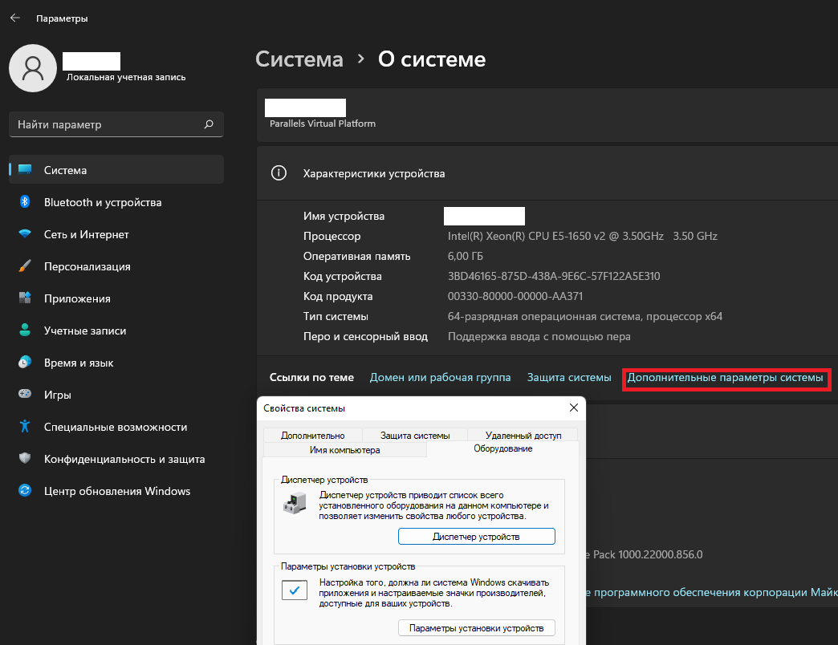The width and height of the screenshot is (838, 645).
Task: Open the Имя компьютера tab
Action: tap(344, 450)
